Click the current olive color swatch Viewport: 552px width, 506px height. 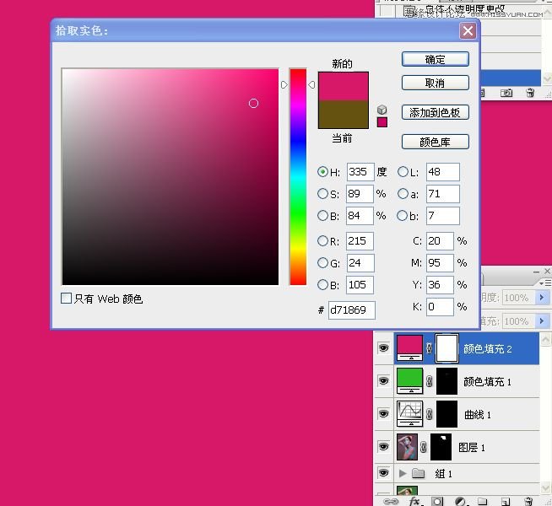(344, 115)
